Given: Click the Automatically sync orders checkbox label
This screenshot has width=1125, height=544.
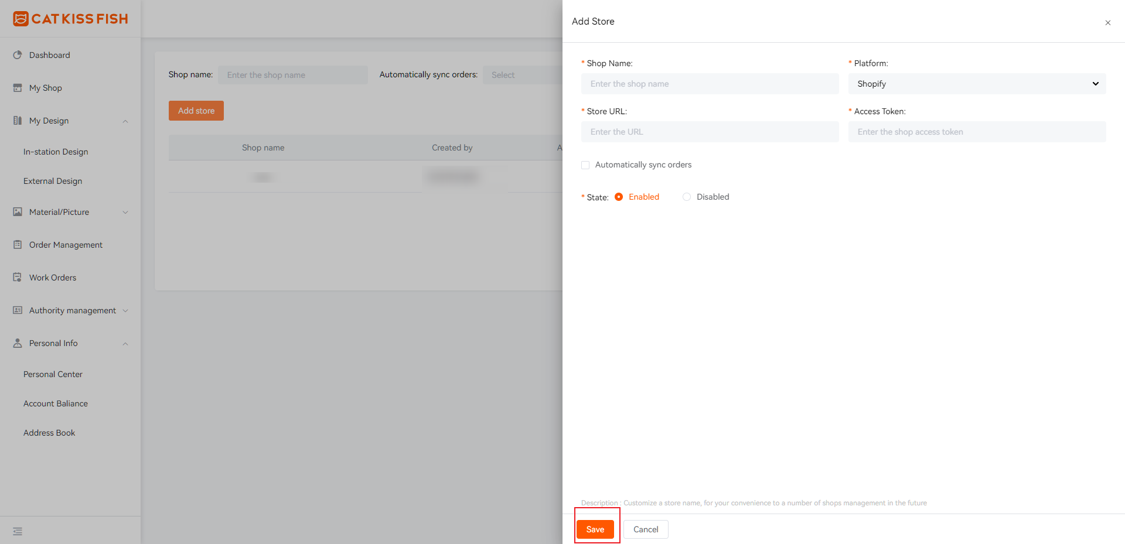Looking at the screenshot, I should 643,165.
